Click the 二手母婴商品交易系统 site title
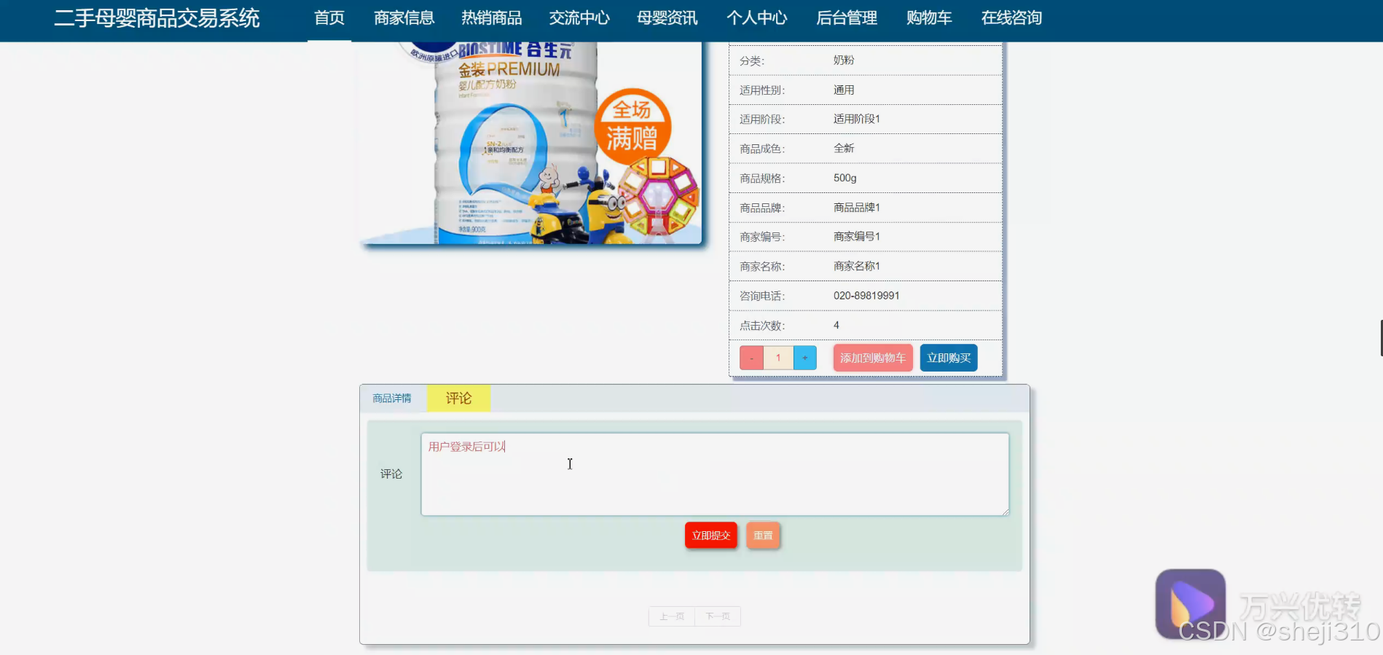This screenshot has height=655, width=1383. point(157,18)
